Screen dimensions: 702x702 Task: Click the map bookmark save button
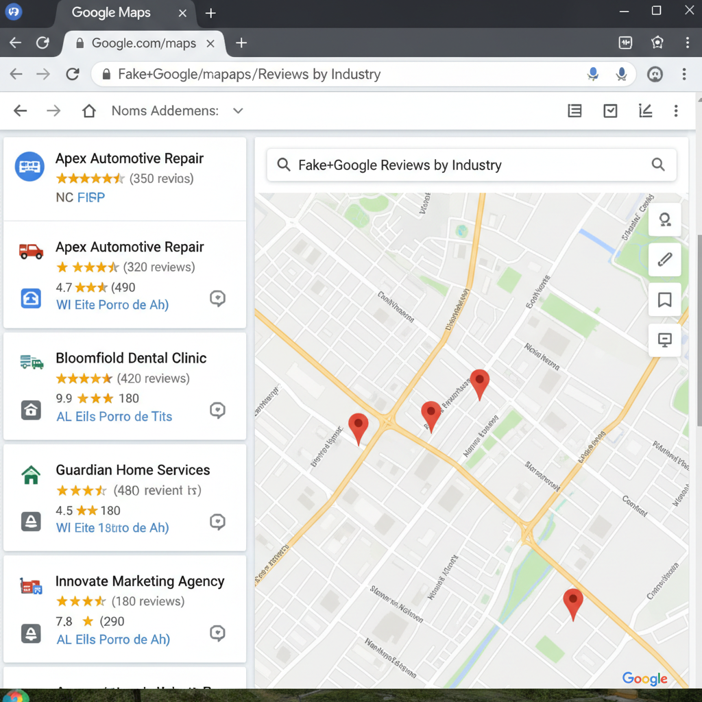(x=665, y=300)
